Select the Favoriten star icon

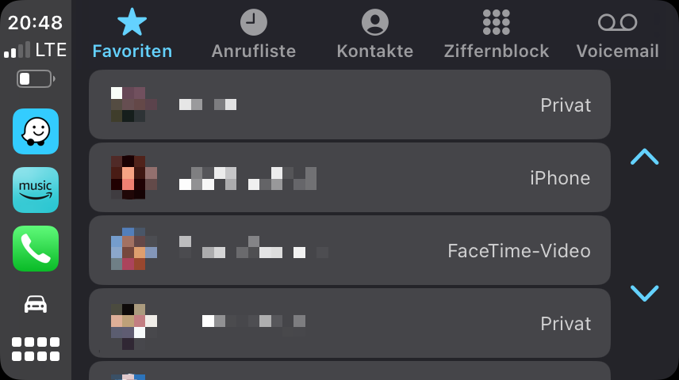[132, 22]
